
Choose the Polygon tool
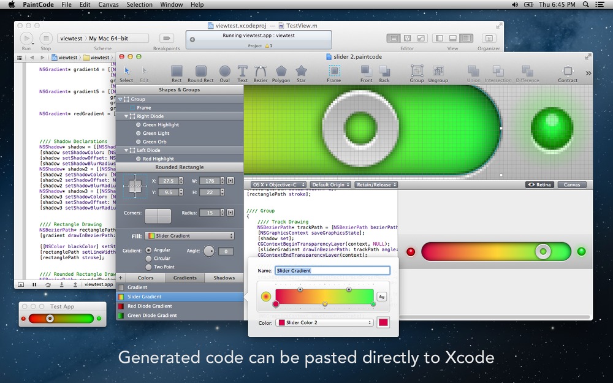(x=281, y=74)
